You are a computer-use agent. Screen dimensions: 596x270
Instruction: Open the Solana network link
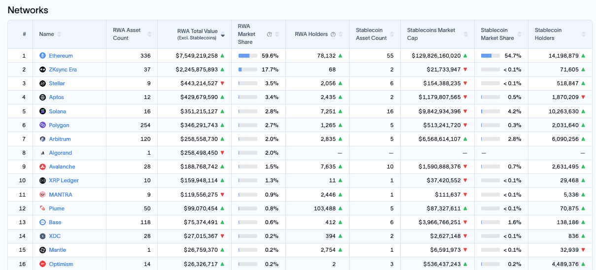point(57,111)
